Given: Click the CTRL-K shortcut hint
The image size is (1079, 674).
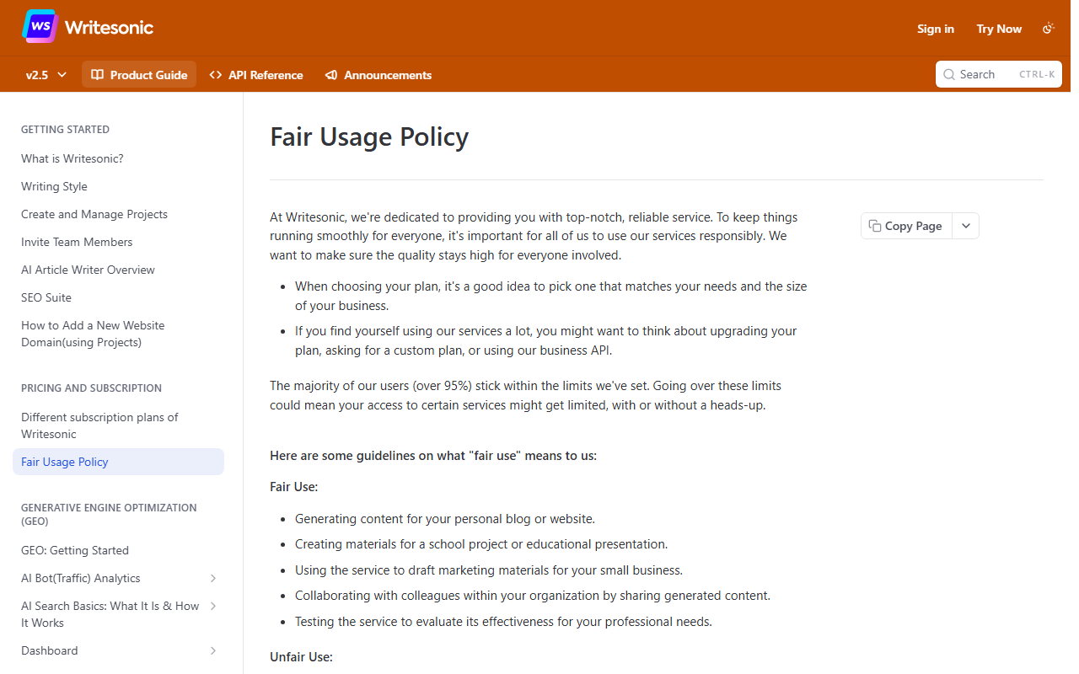Looking at the screenshot, I should pyautogui.click(x=1037, y=74).
